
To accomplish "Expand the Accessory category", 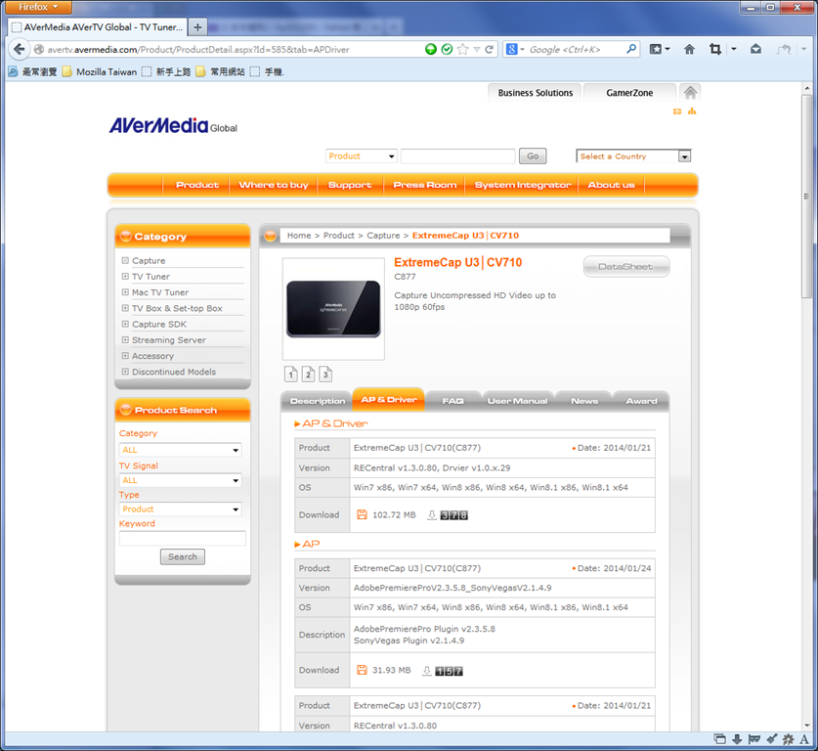I will 125,355.
